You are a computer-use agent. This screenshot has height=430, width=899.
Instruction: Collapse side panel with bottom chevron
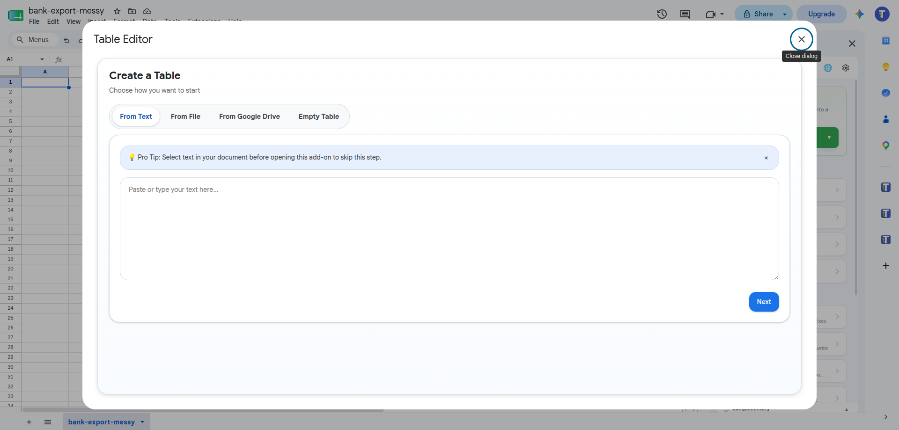[885, 417]
